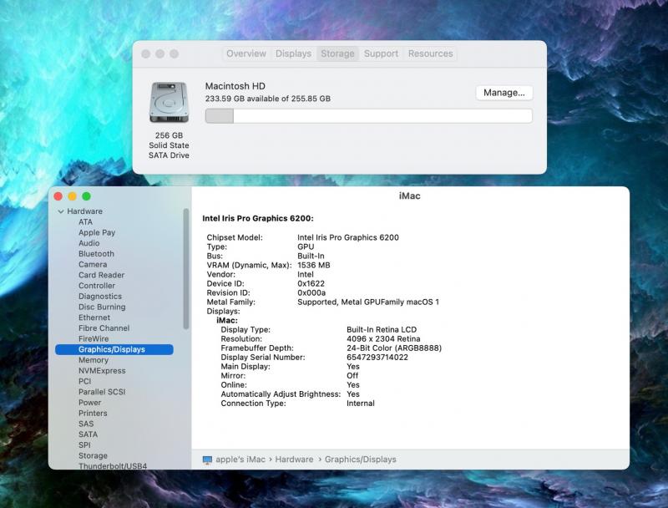Click the display serial number 6547293714022
668x508 pixels.
coord(377,357)
